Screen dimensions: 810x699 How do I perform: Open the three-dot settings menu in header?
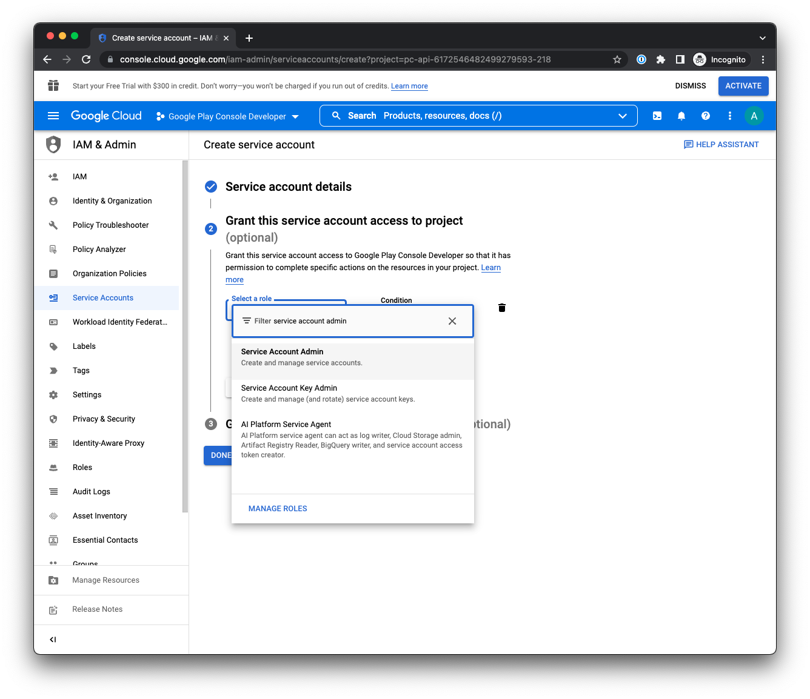[730, 116]
